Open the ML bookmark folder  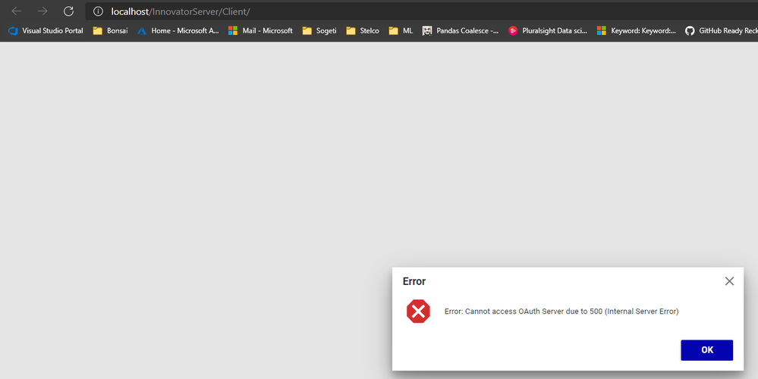pos(401,31)
